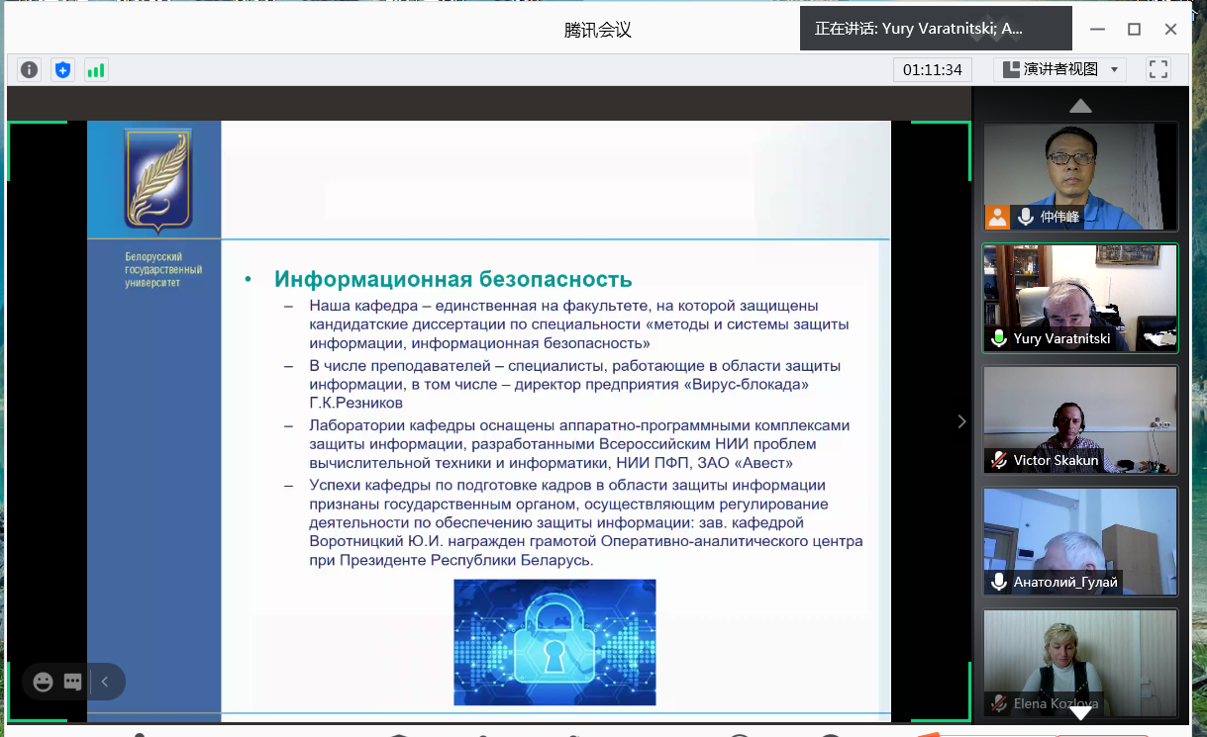1207x737 pixels.
Task: Open the emoji reactions icon
Action: tap(43, 682)
